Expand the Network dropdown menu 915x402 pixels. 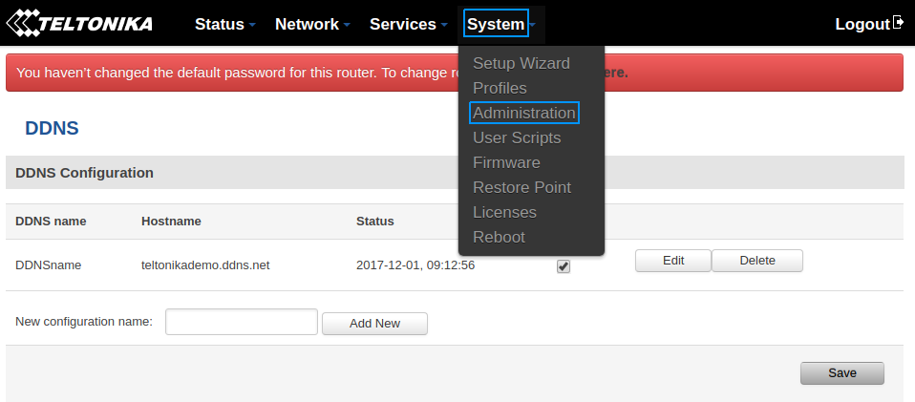click(312, 24)
